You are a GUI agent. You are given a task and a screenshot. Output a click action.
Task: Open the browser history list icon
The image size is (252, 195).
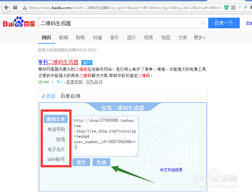pos(15,7)
